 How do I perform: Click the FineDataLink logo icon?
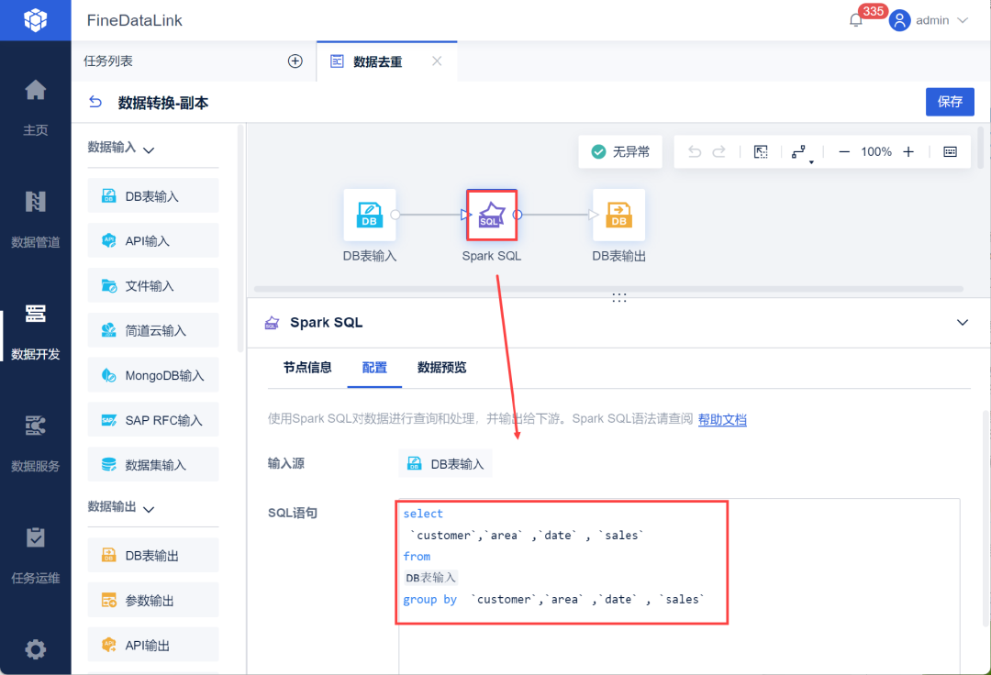[36, 20]
